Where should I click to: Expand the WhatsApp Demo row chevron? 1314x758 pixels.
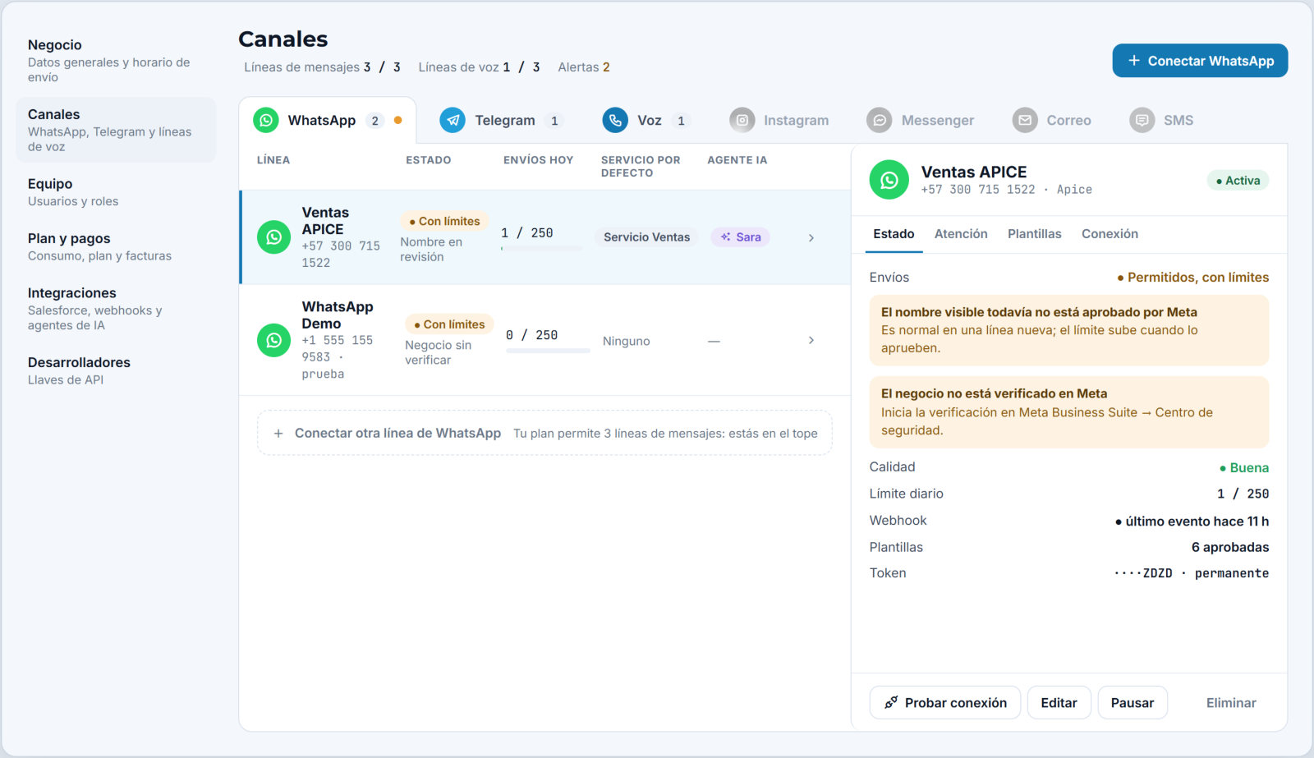[811, 340]
